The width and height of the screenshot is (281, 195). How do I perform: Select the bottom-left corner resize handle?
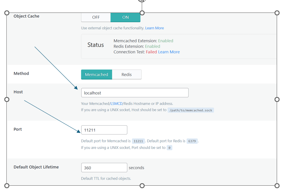7,186
